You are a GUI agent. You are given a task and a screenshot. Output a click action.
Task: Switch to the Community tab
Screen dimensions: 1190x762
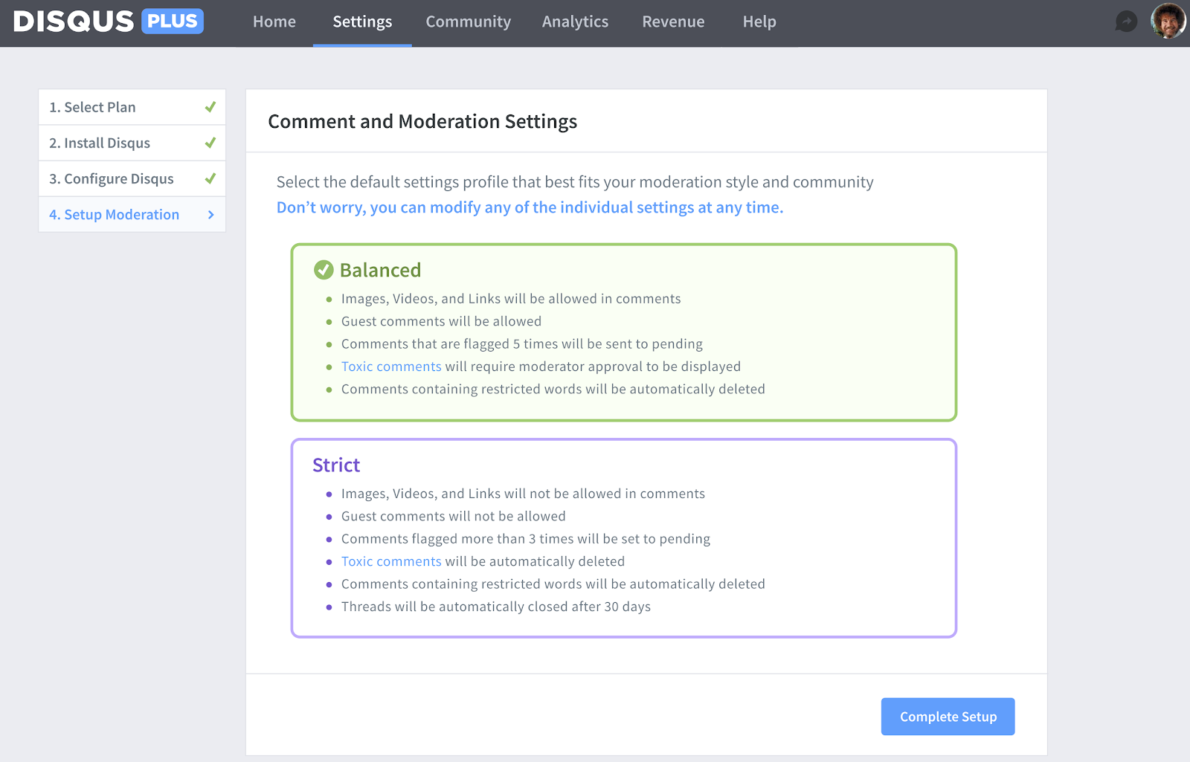[x=468, y=22]
